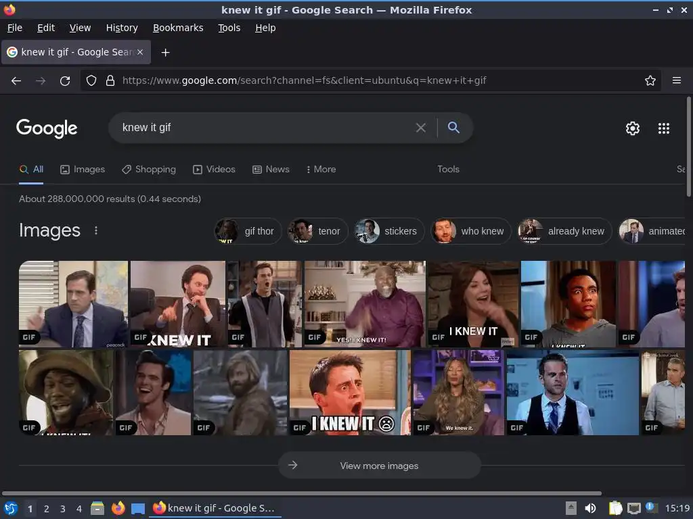The image size is (693, 519).
Task: Switch to workspace 3
Action: click(x=63, y=509)
